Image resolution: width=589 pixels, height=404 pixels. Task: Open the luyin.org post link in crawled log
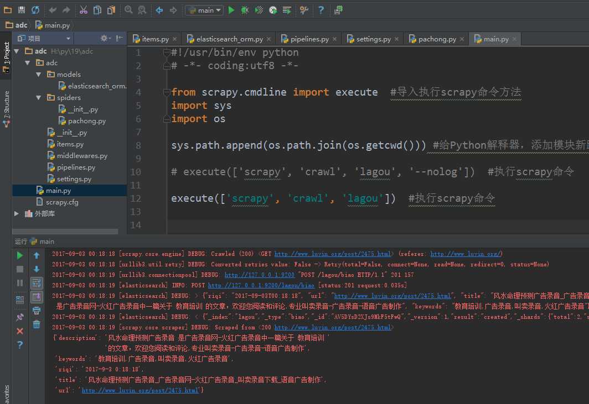(333, 254)
